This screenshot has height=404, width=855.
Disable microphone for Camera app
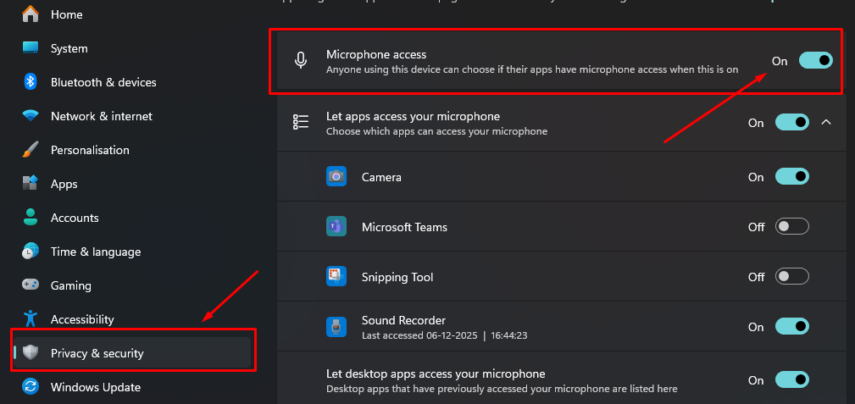coord(792,177)
